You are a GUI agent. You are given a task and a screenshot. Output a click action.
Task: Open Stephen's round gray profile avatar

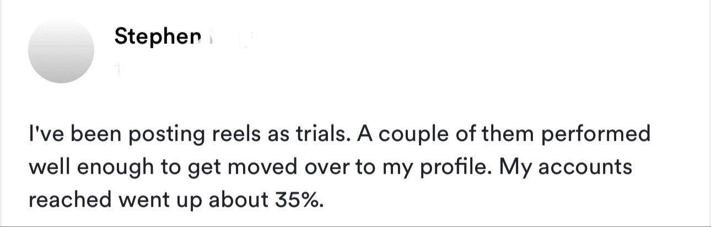pyautogui.click(x=61, y=50)
